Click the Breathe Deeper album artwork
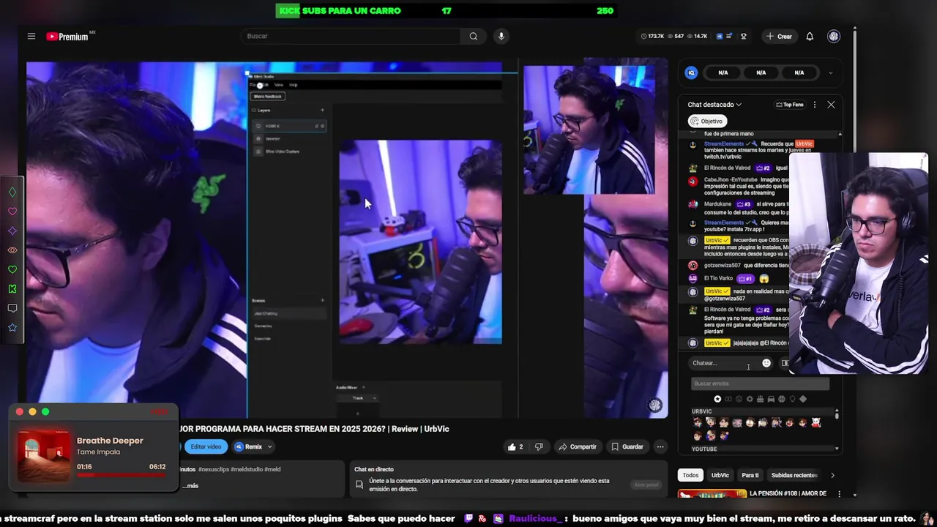Viewport: 937px width, 527px height. coord(44,455)
